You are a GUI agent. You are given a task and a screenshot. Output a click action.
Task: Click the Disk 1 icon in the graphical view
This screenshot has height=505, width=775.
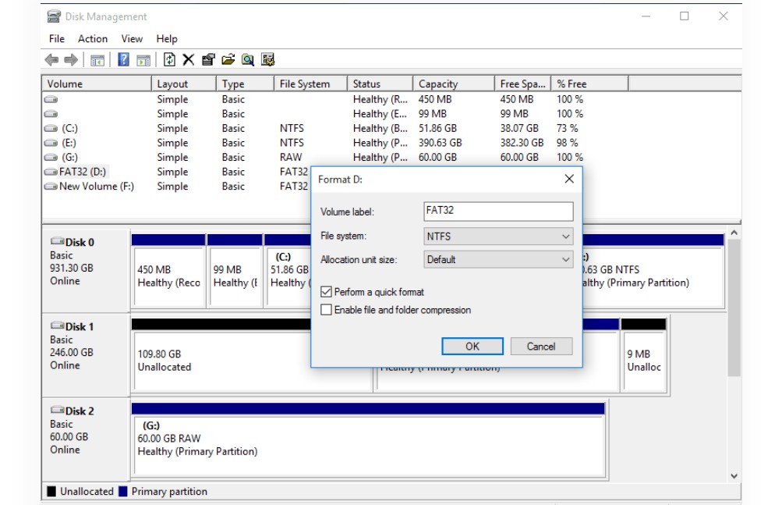(x=58, y=326)
